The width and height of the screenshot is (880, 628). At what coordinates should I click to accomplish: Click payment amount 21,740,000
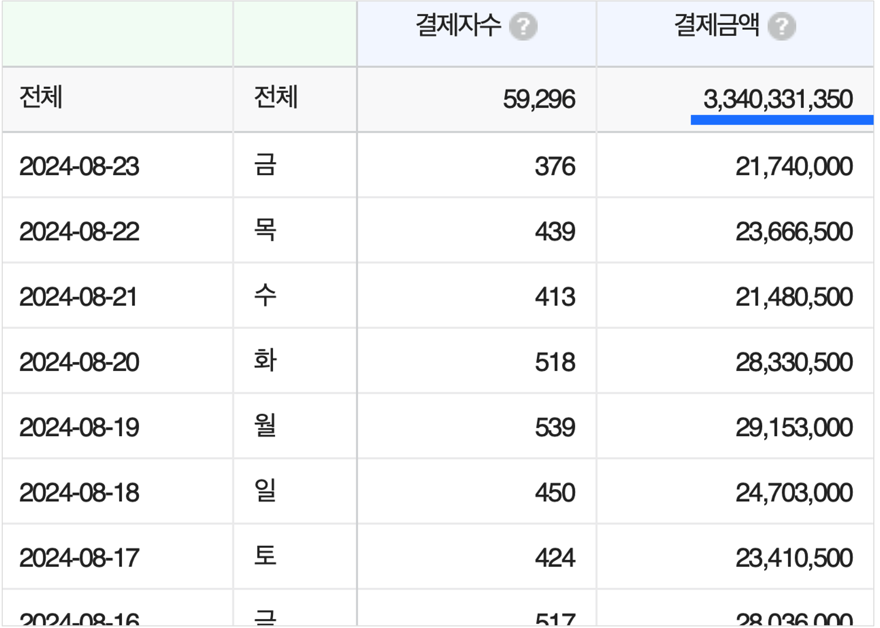[x=793, y=166]
